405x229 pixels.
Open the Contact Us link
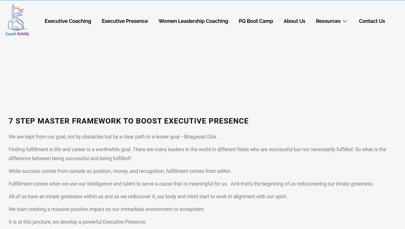pos(372,21)
